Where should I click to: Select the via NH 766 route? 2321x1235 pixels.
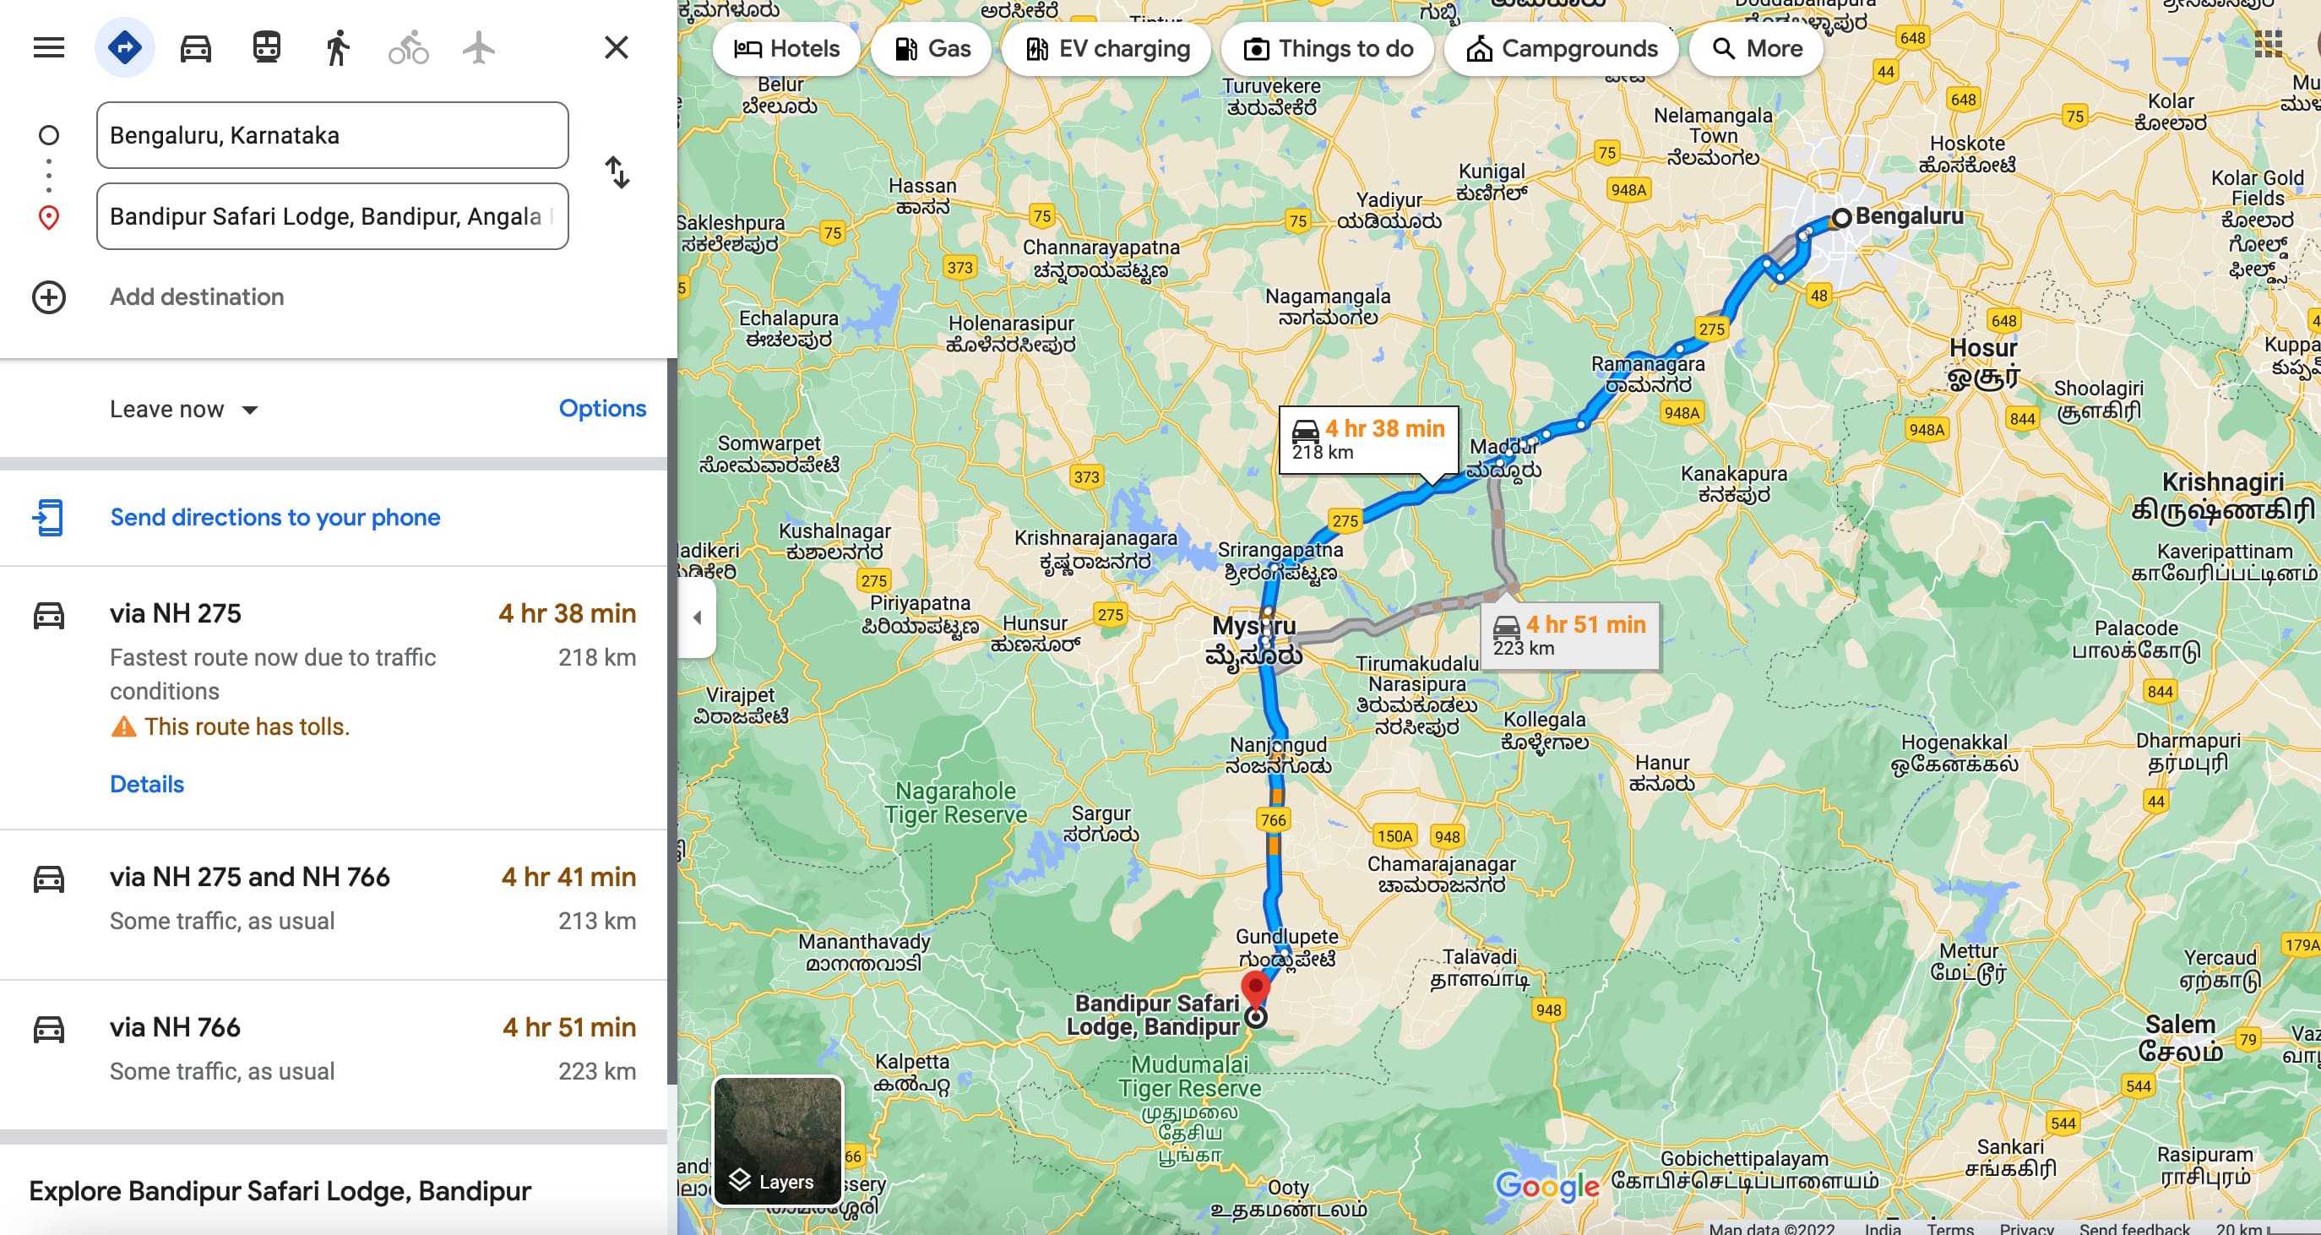(x=334, y=1056)
